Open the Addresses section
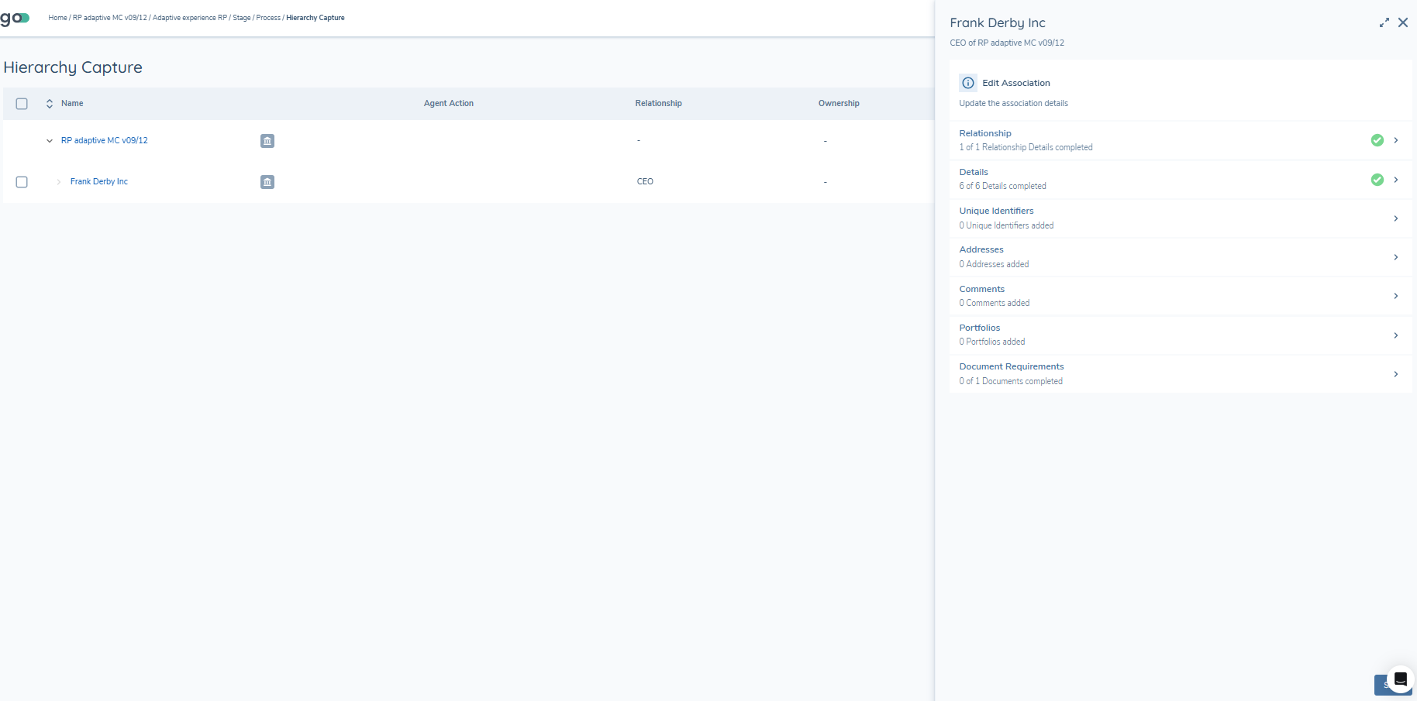 (981, 249)
